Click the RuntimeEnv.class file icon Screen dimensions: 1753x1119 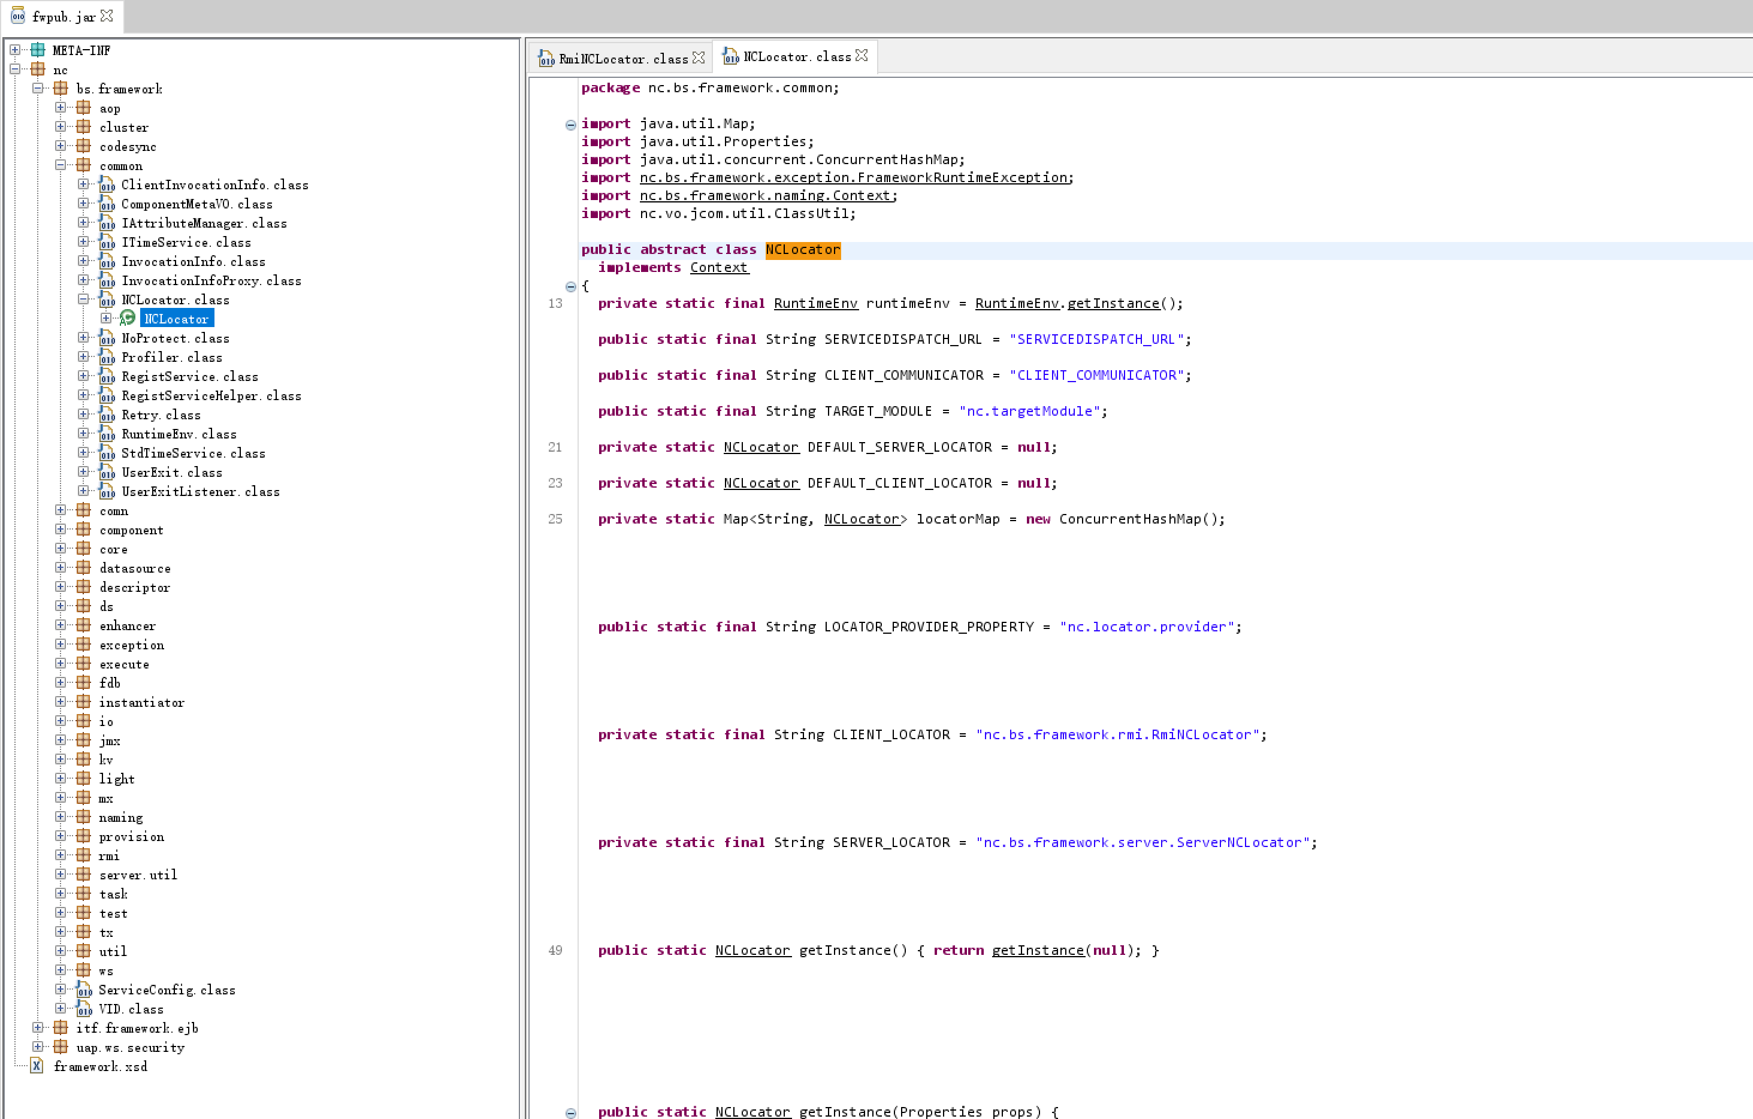[x=107, y=434]
